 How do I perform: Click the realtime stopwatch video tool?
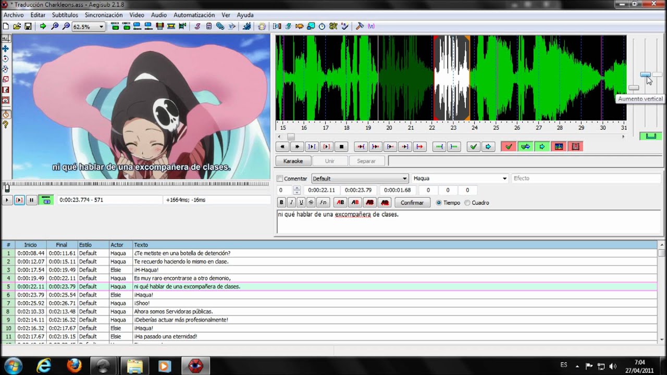point(6,114)
